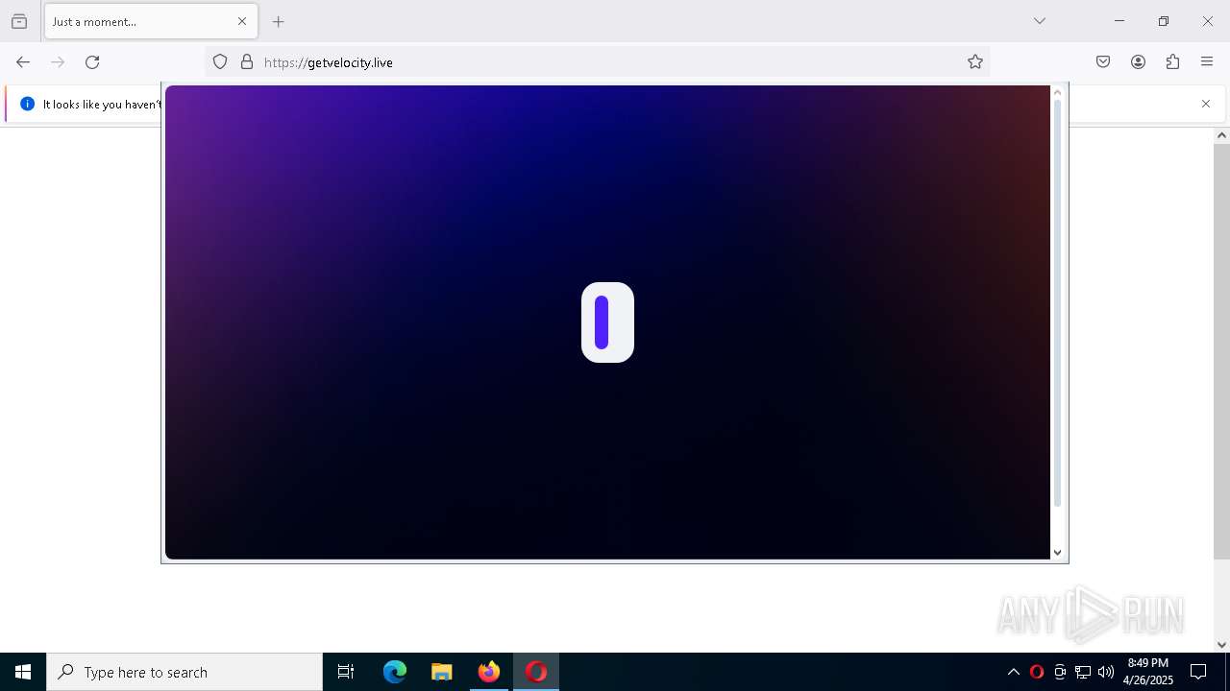The width and height of the screenshot is (1230, 691).
Task: Go forward one page
Action: [x=58, y=62]
